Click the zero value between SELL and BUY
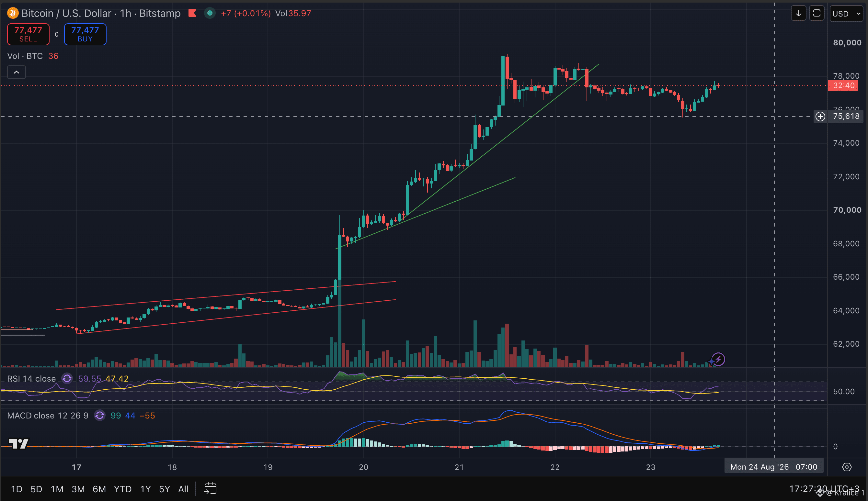This screenshot has height=501, width=868. click(x=56, y=34)
